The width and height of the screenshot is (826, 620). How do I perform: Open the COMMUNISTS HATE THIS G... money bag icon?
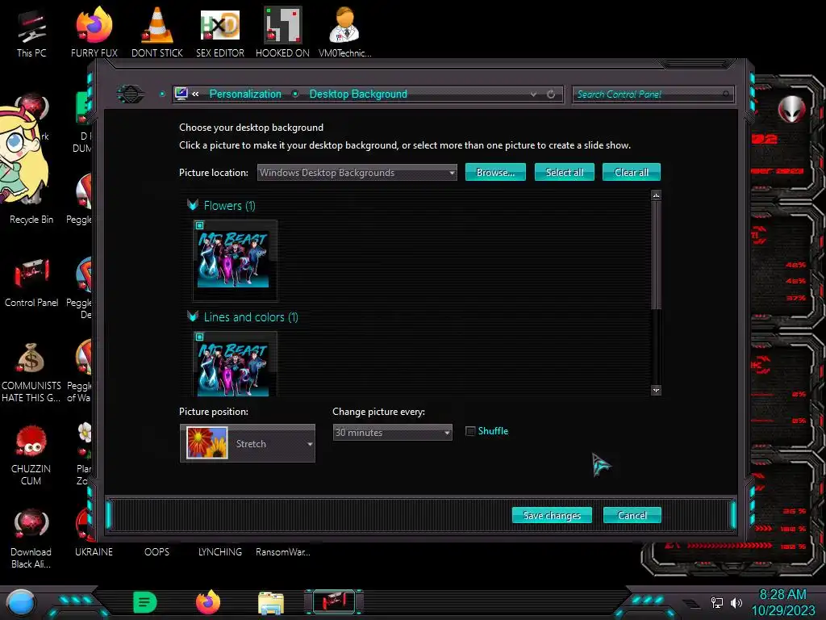[x=31, y=371]
